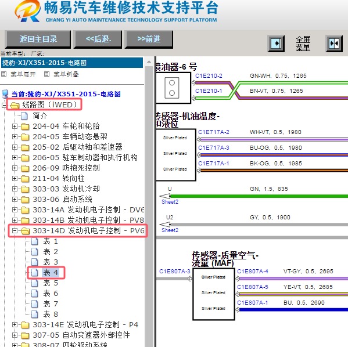Viewport: 348px width, 347px height.
Task: Click the page icon beside 表 1
Action: pos(35,241)
